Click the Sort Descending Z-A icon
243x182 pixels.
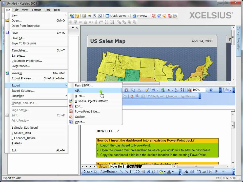pos(182,90)
